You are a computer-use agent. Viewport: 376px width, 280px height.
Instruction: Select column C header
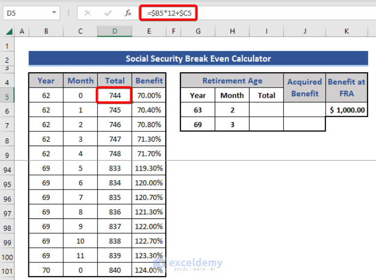pyautogui.click(x=80, y=31)
